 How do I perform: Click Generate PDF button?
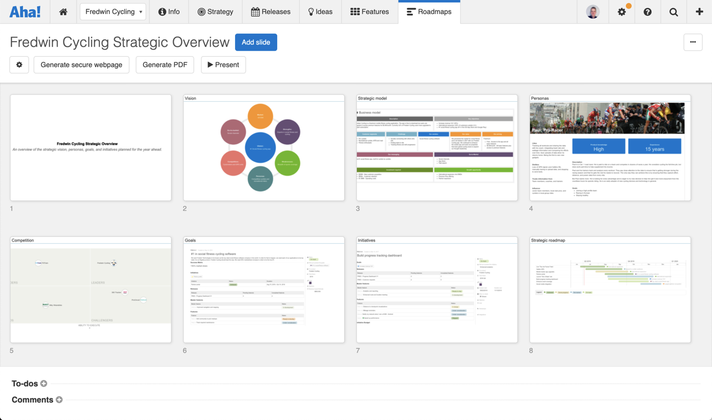[x=165, y=65]
